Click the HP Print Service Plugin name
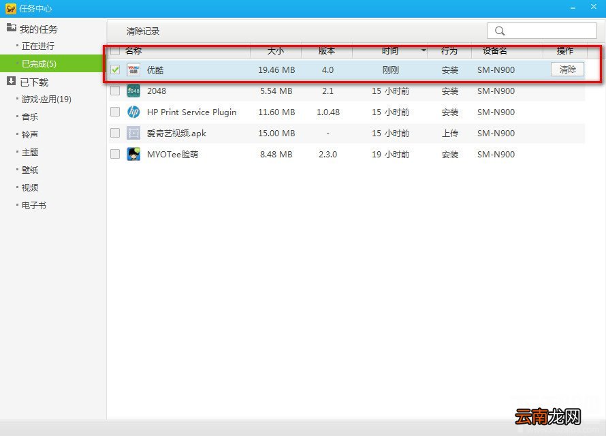The height and width of the screenshot is (436, 606). [x=192, y=112]
